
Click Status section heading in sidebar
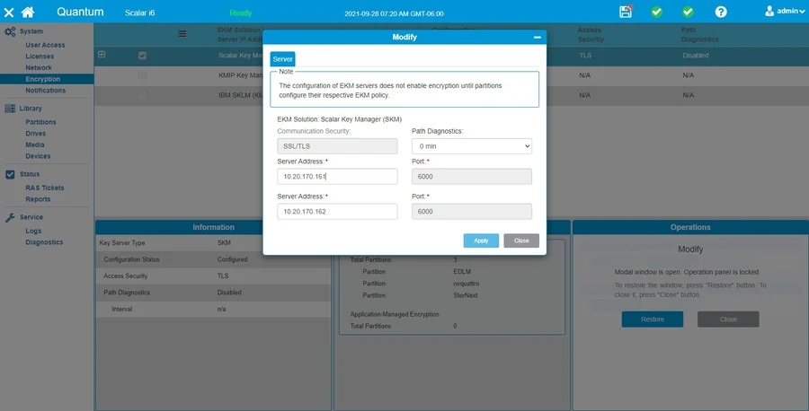pyautogui.click(x=30, y=174)
